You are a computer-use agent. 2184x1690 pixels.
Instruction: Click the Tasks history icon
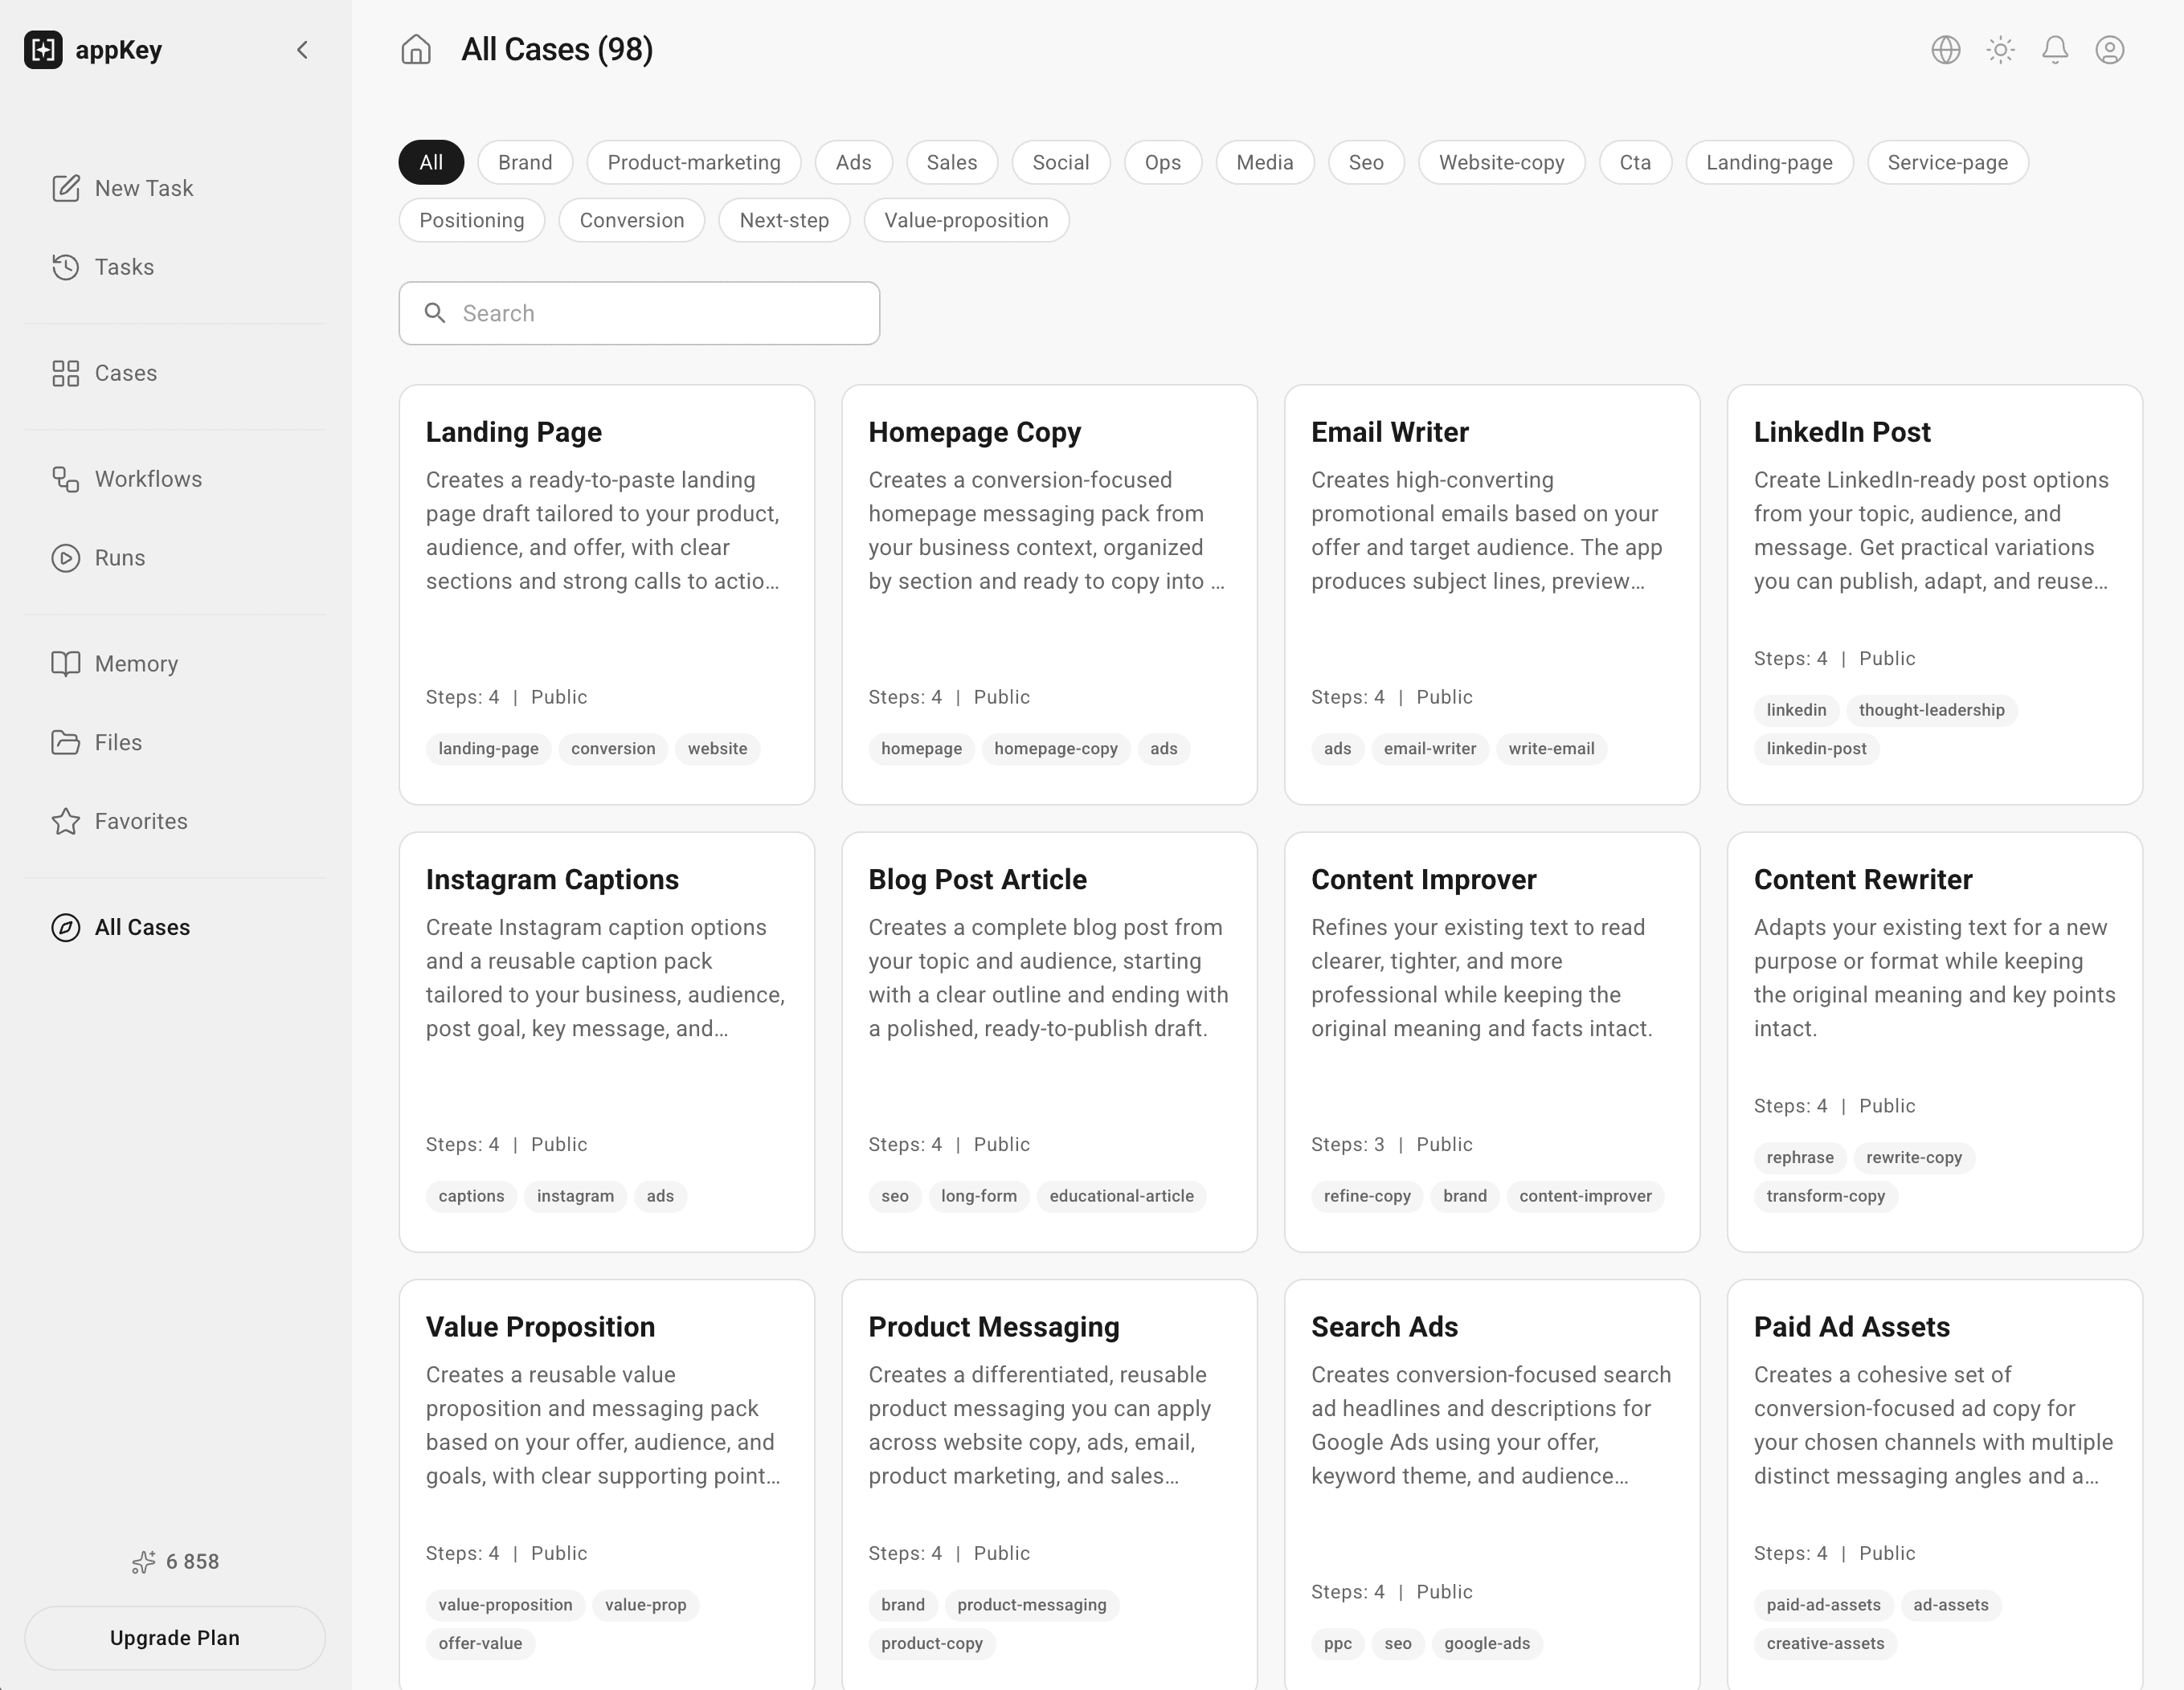tap(66, 267)
